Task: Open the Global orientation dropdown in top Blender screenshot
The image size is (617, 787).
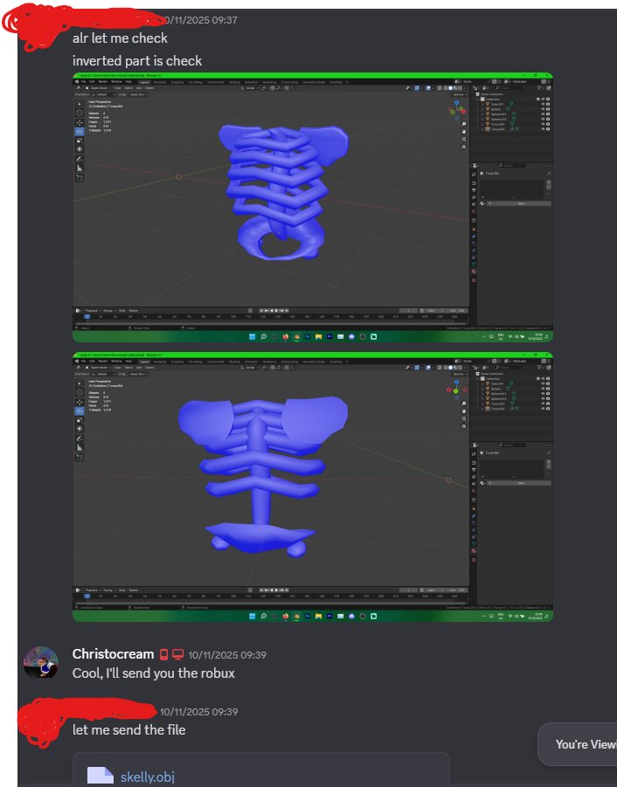Action: 251,88
